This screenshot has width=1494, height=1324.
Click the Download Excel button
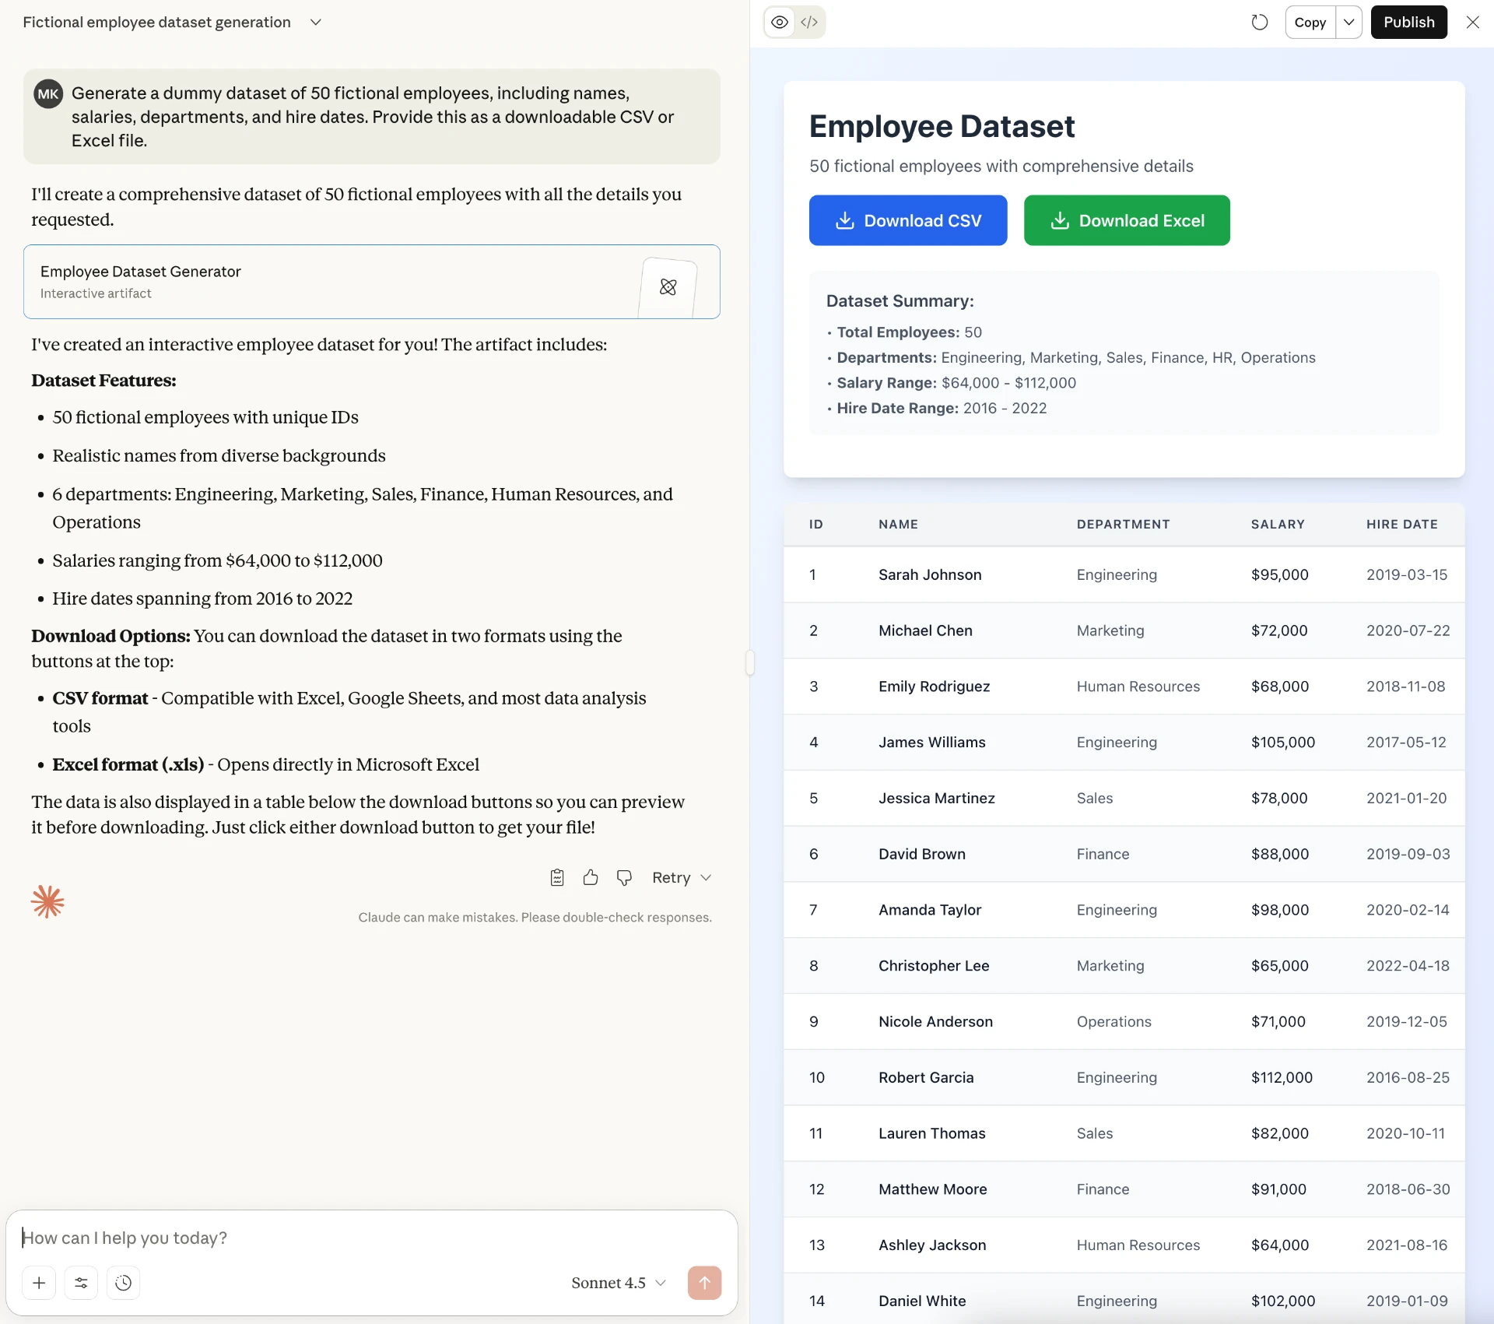pos(1126,220)
